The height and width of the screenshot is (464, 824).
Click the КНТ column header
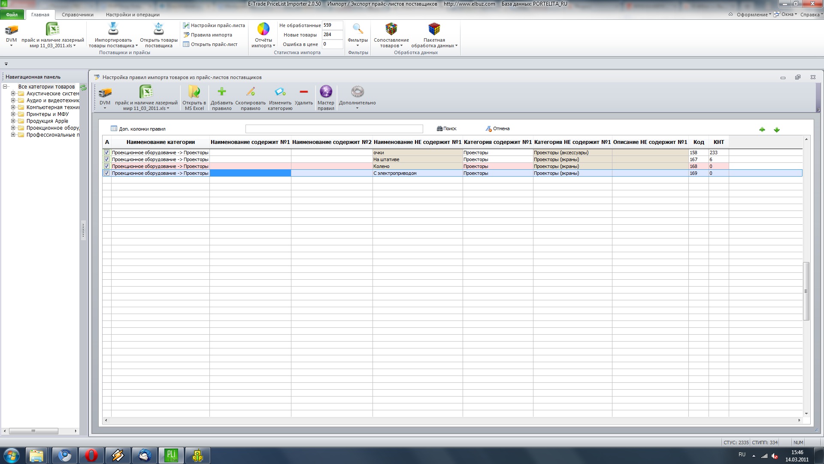coord(718,142)
